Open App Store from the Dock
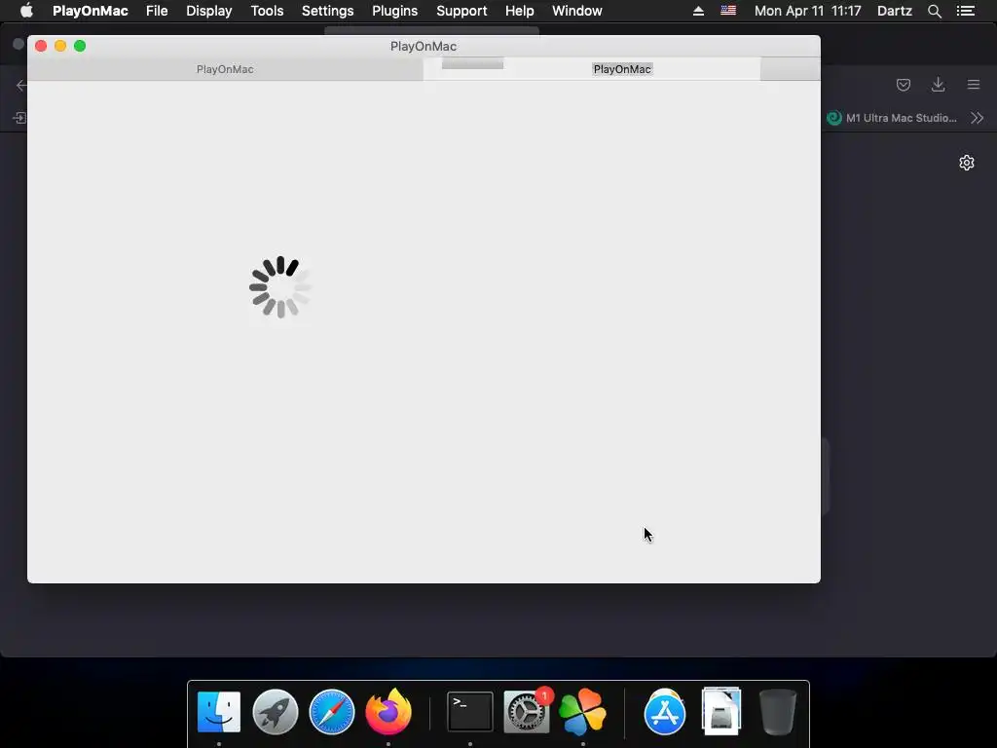Image resolution: width=997 pixels, height=748 pixels. tap(664, 712)
